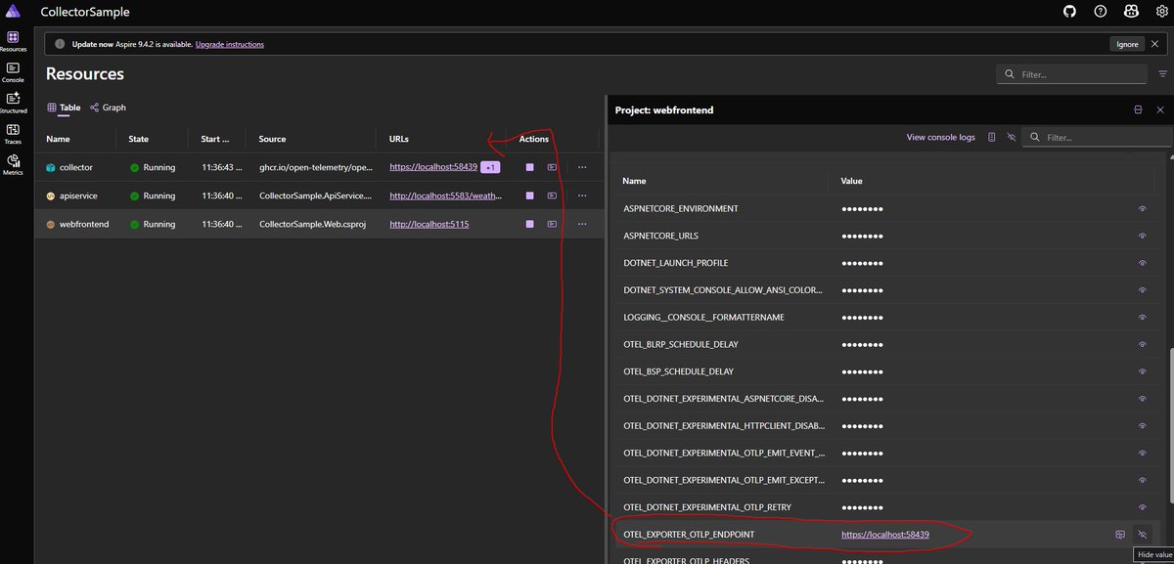This screenshot has width=1174, height=564.
Task: Reveal ASPNETCORE_URLS value
Action: (x=1142, y=236)
